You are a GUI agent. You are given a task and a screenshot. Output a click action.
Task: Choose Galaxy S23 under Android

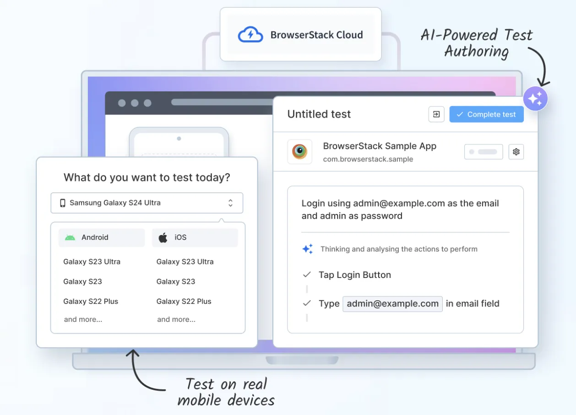82,282
